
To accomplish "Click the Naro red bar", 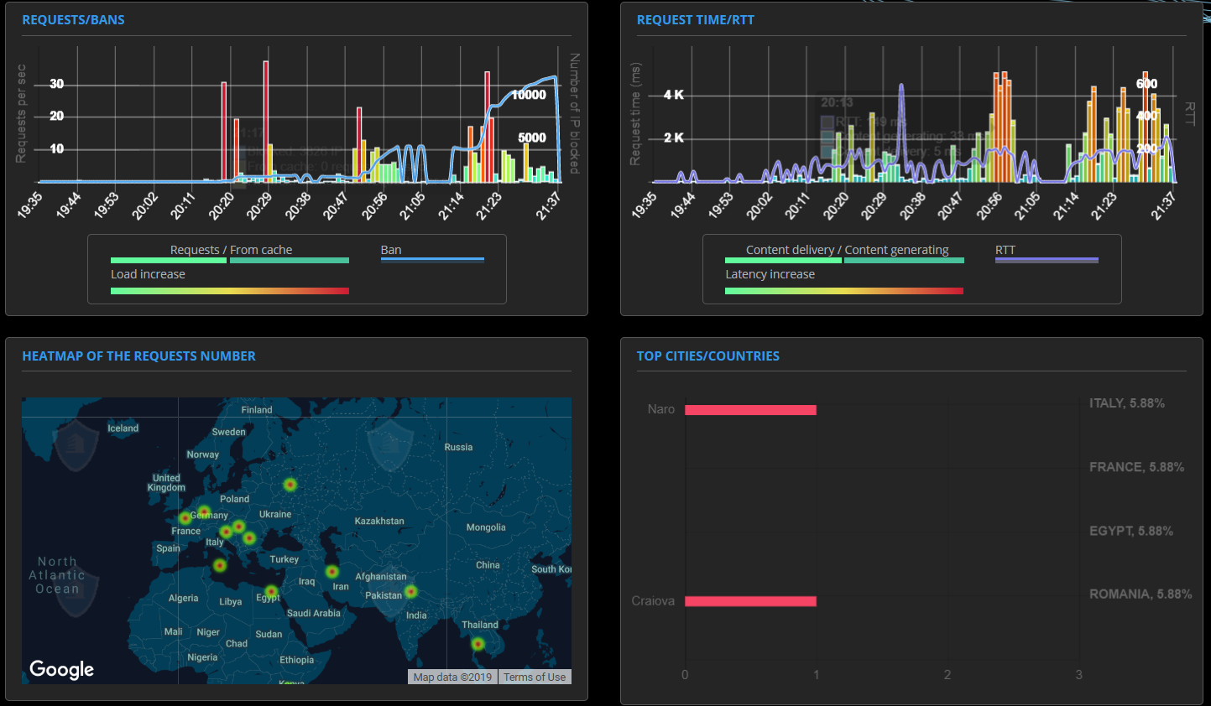I will [x=750, y=410].
